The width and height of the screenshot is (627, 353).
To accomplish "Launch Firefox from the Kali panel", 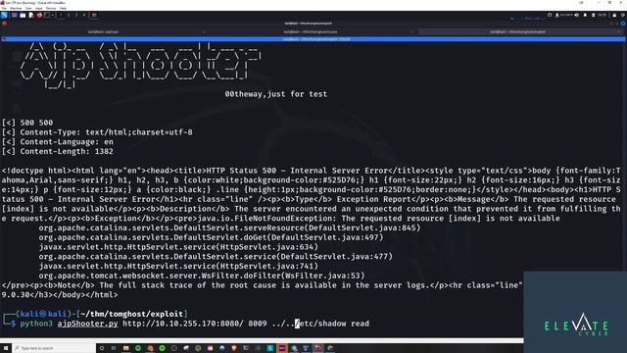I will (x=39, y=16).
